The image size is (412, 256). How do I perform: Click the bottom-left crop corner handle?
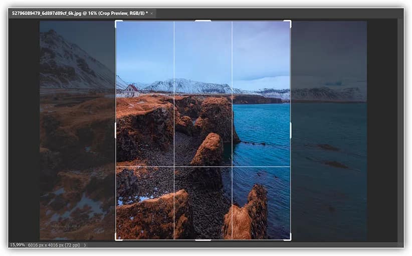(118, 237)
